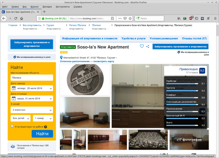The height and width of the screenshot is (158, 219).
Task: Save page to Pocket icon
Action: 125,18
